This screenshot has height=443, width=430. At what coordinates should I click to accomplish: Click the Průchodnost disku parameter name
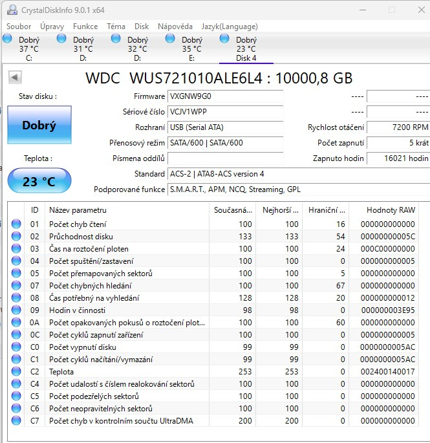click(81, 237)
